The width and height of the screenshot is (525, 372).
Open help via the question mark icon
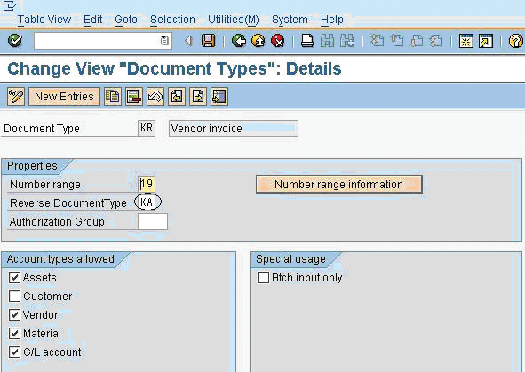click(x=515, y=41)
